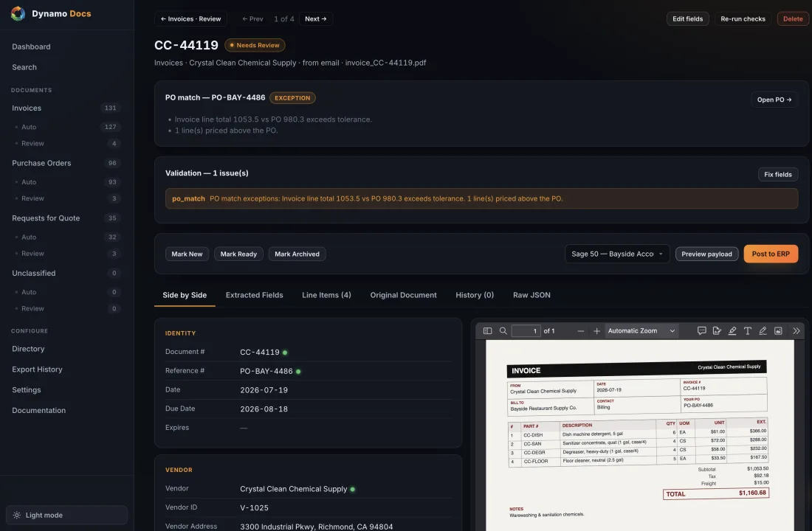Open Purchase Orders Review queue

pyautogui.click(x=66, y=198)
